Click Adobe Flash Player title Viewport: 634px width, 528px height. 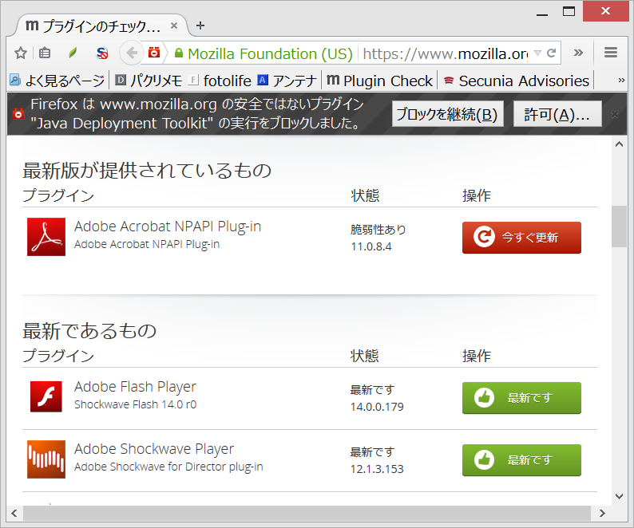point(135,387)
